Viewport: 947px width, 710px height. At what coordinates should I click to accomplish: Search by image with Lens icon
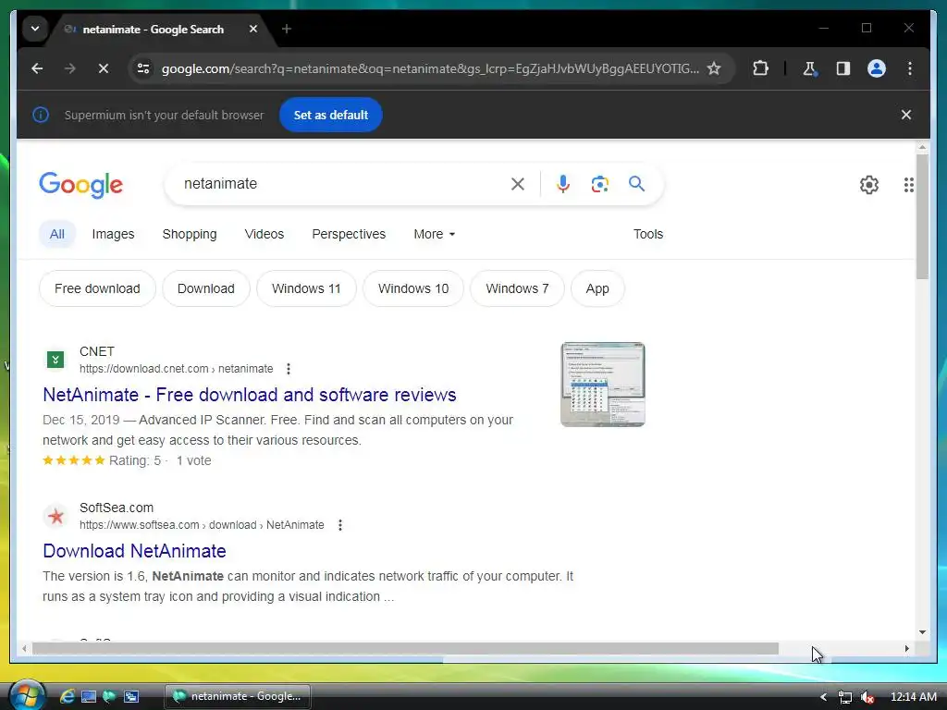(599, 184)
